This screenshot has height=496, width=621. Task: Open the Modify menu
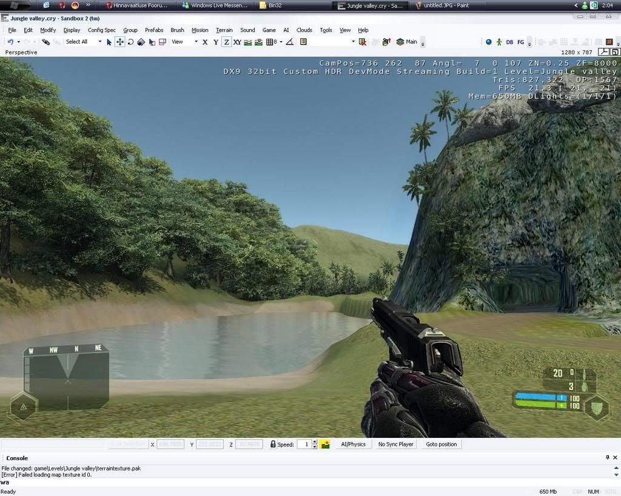tap(48, 30)
